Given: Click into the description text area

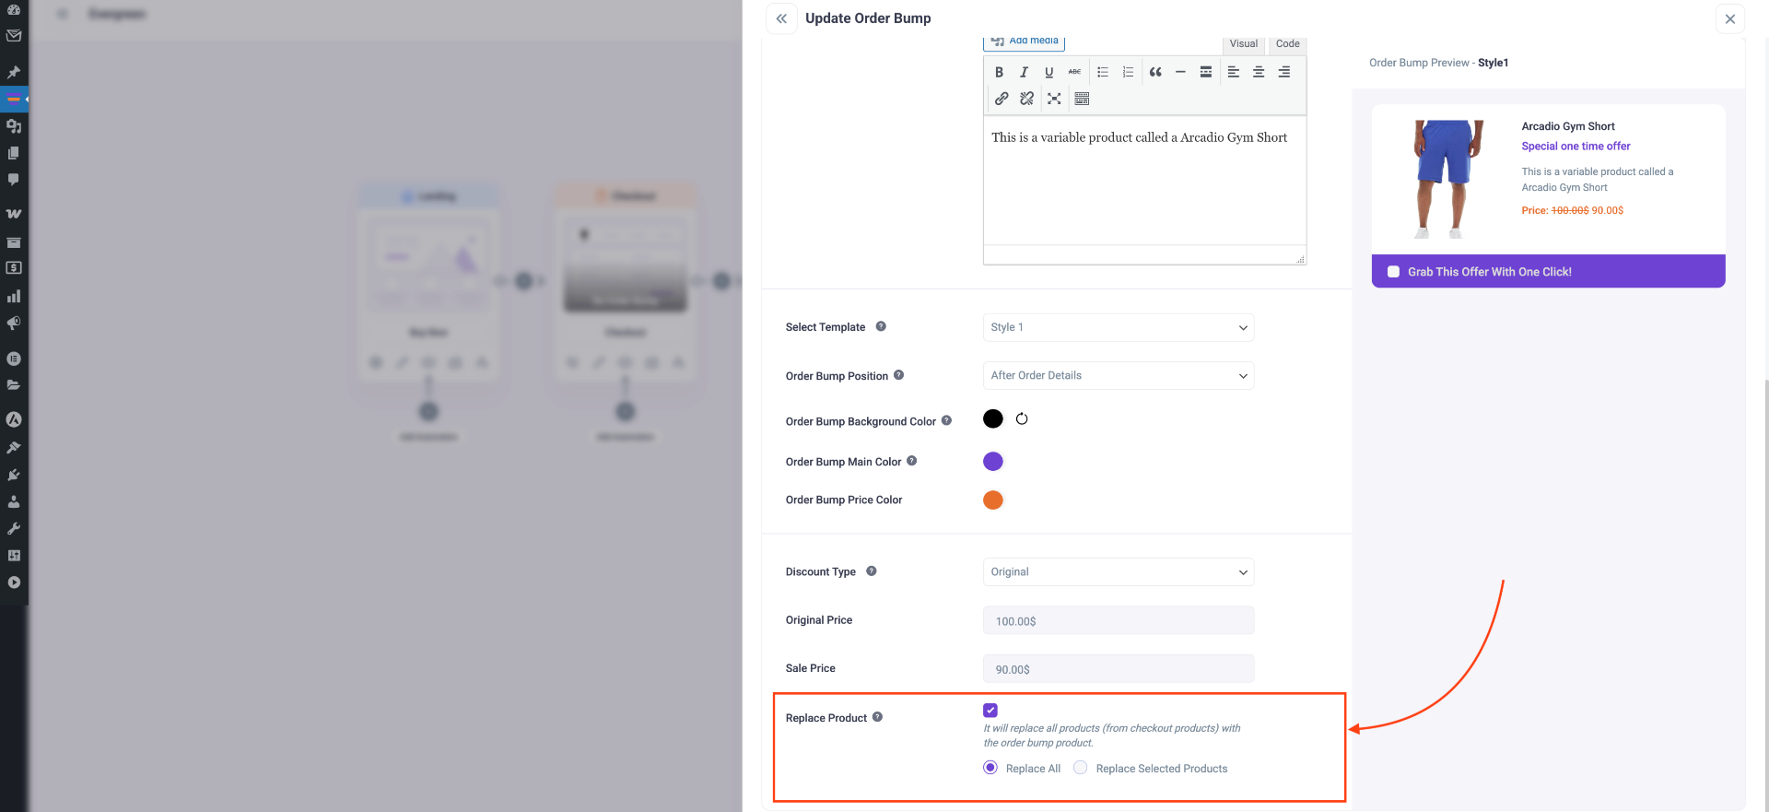Looking at the screenshot, I should point(1144,181).
